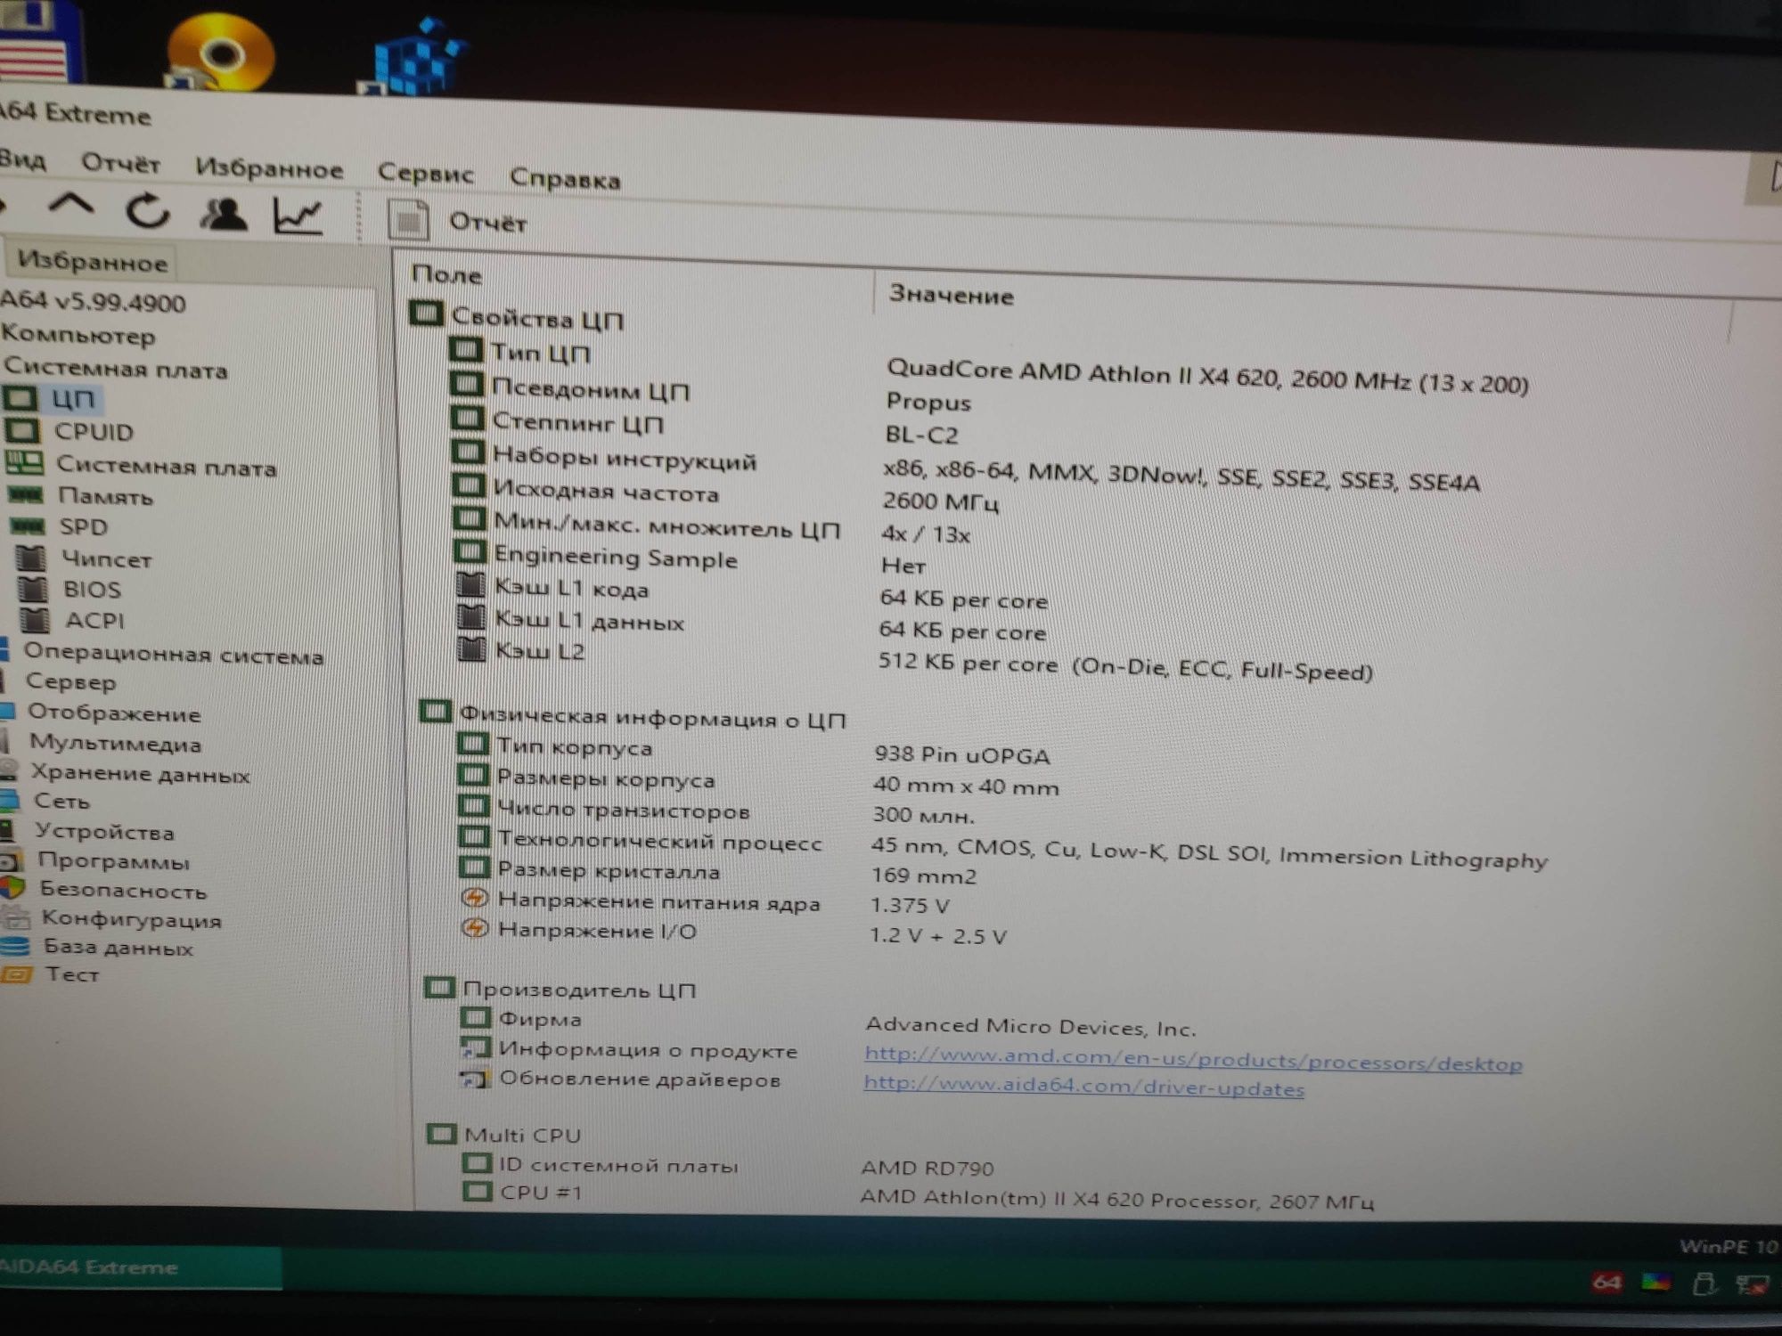Click the Напряжение питания ядра voltage icon

tap(475, 898)
